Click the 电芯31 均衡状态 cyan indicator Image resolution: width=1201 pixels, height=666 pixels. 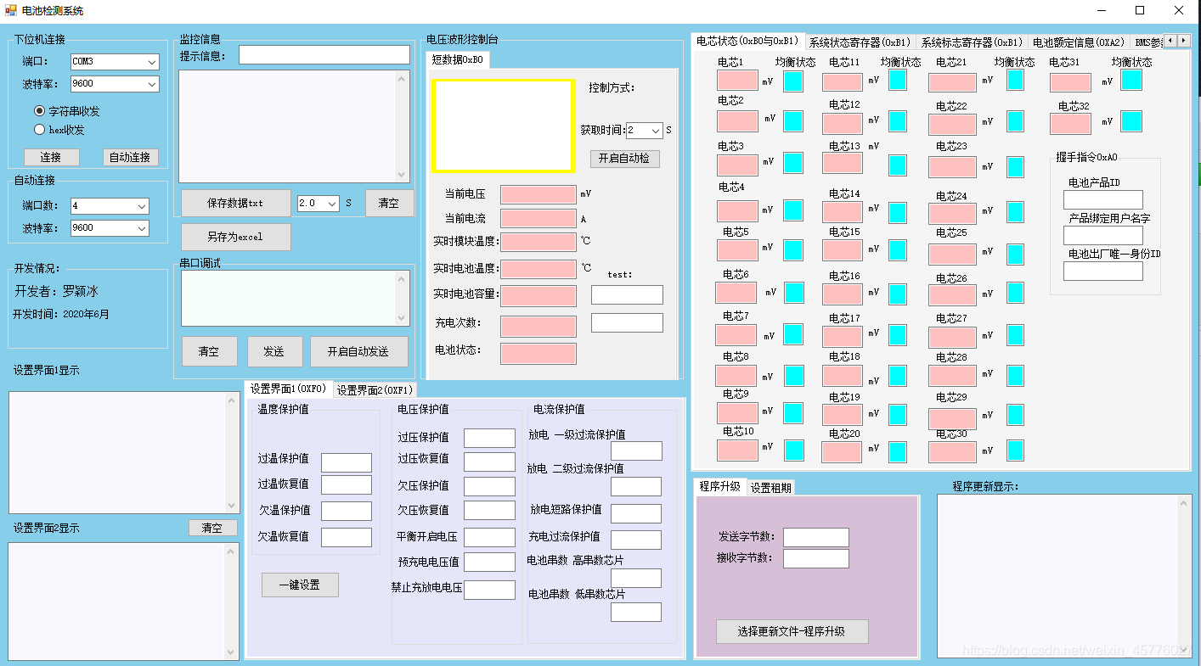[1131, 80]
